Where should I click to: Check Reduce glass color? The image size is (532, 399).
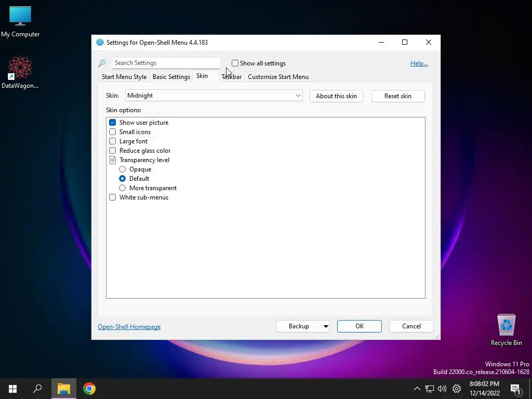[112, 151]
